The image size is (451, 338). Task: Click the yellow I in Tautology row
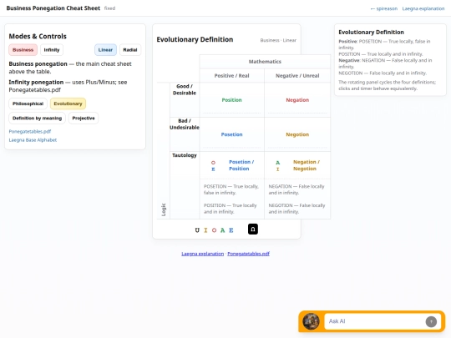tap(277, 169)
